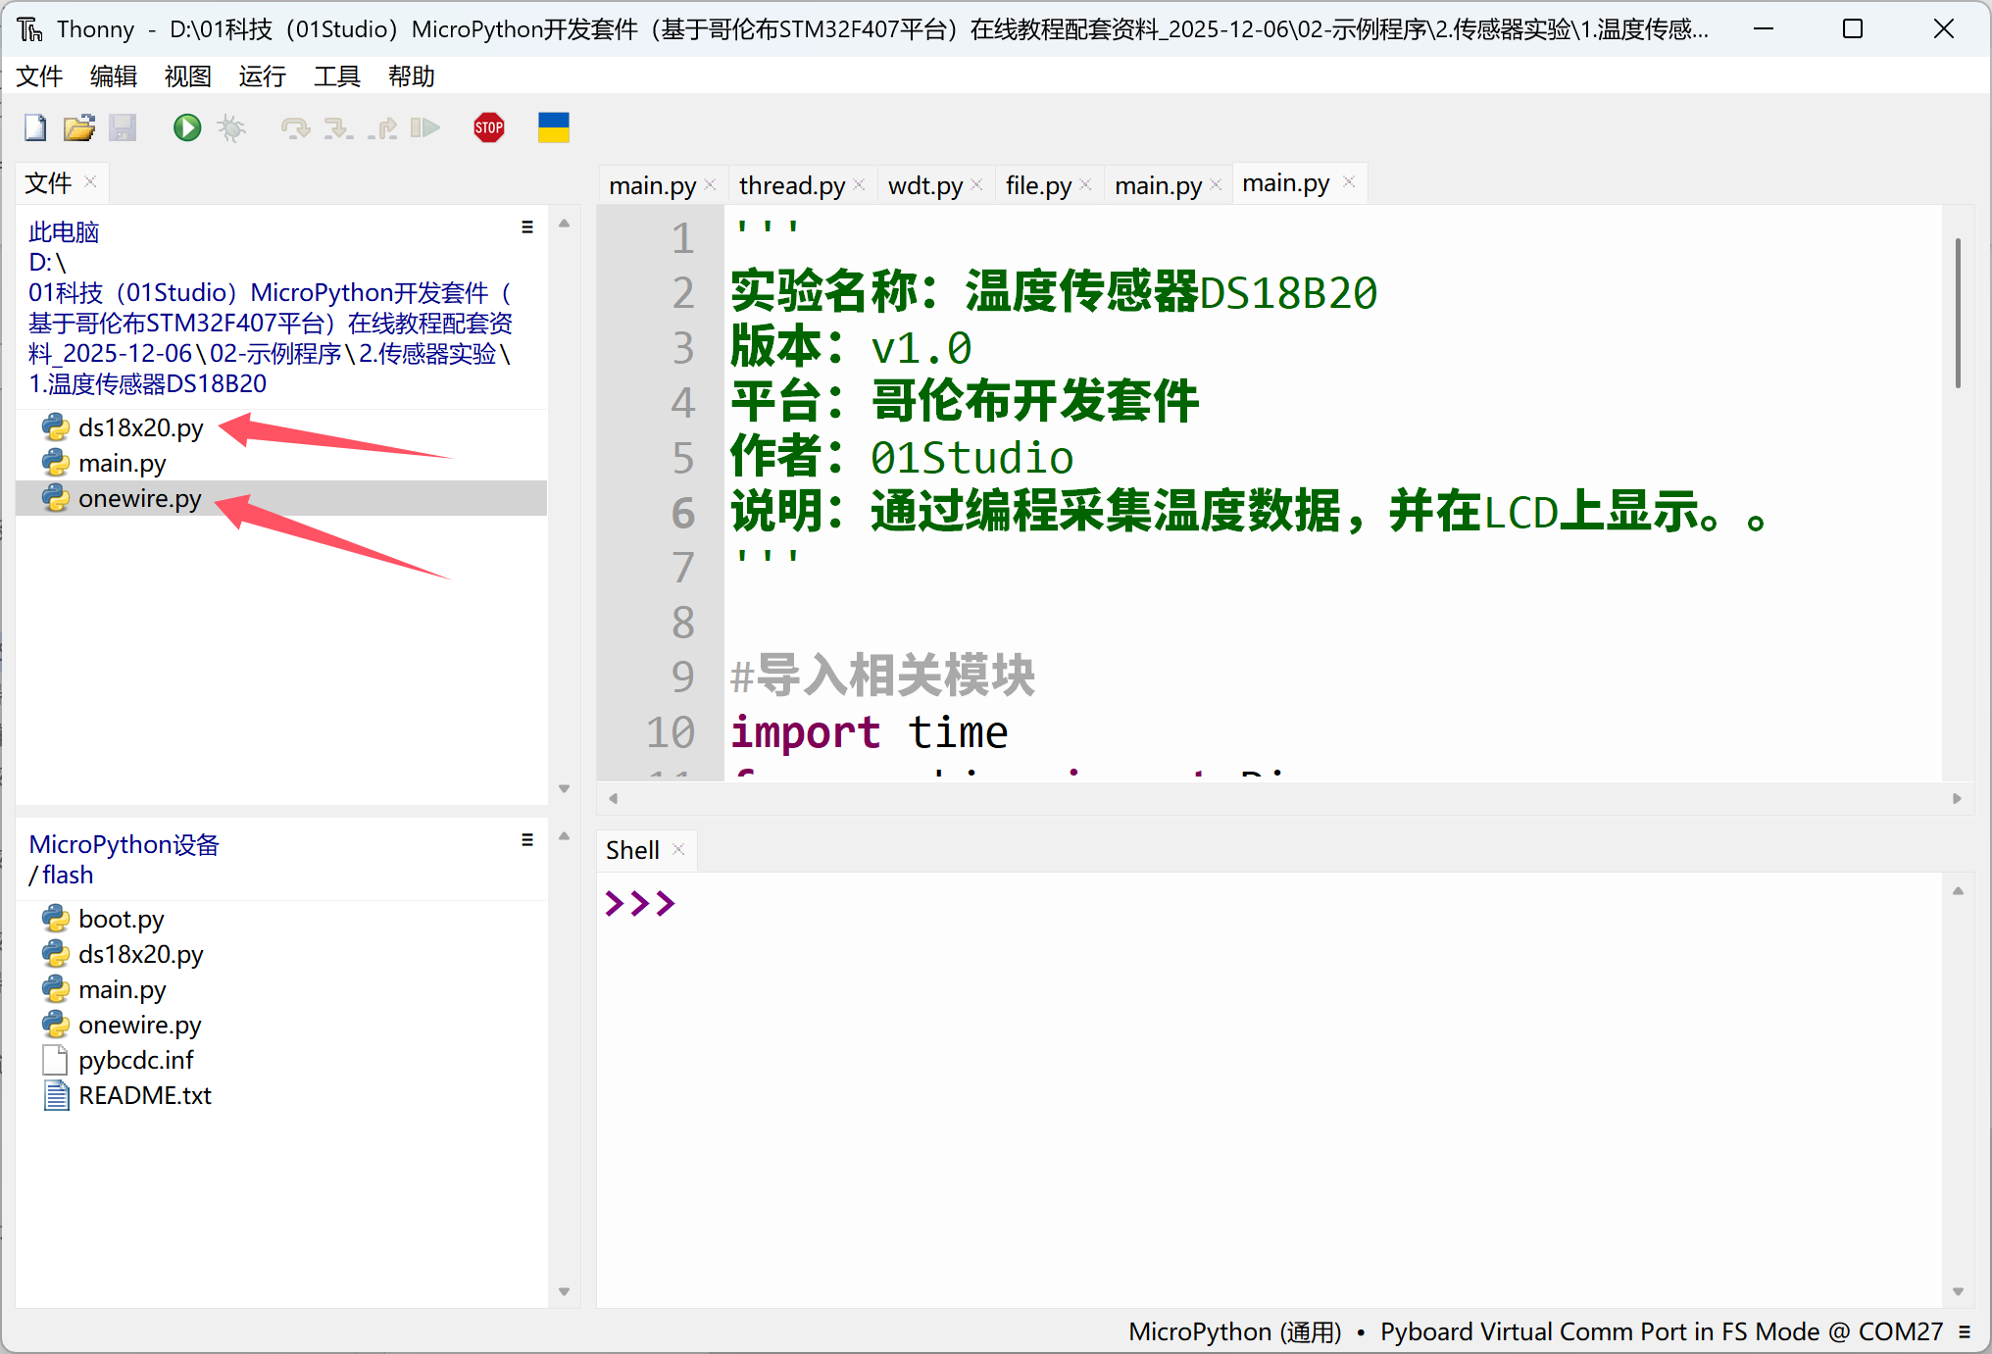Click the Step over arrow icon
The image size is (1992, 1354).
tap(294, 128)
